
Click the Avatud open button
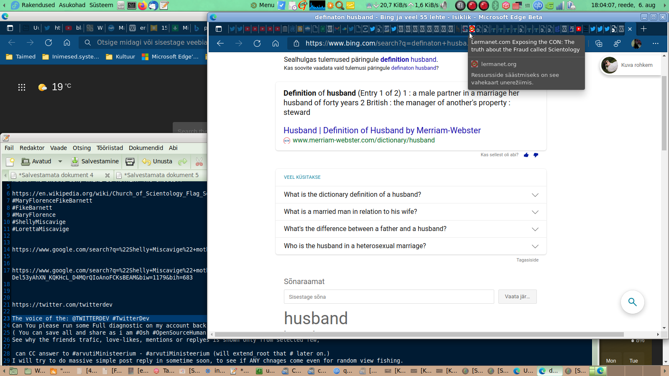click(36, 162)
